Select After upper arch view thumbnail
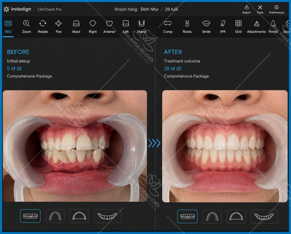This screenshot has width=291, height=234. pyautogui.click(x=212, y=216)
